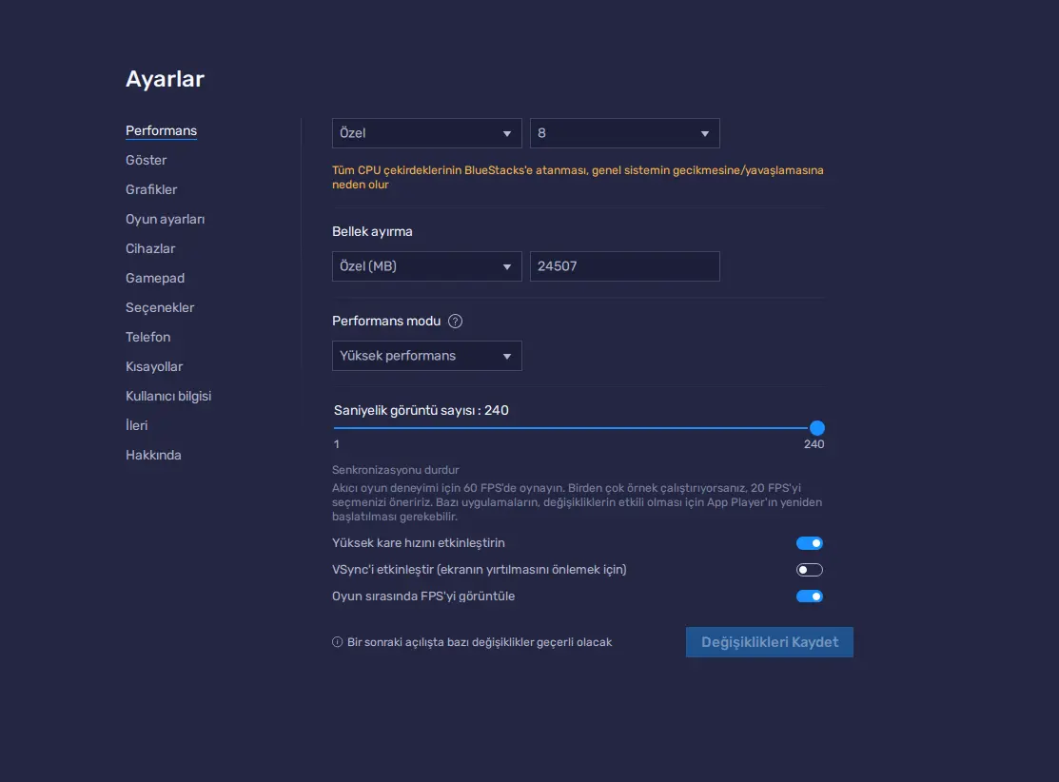Click the memory value field 24507
Image resolution: width=1059 pixels, height=782 pixels.
[625, 266]
